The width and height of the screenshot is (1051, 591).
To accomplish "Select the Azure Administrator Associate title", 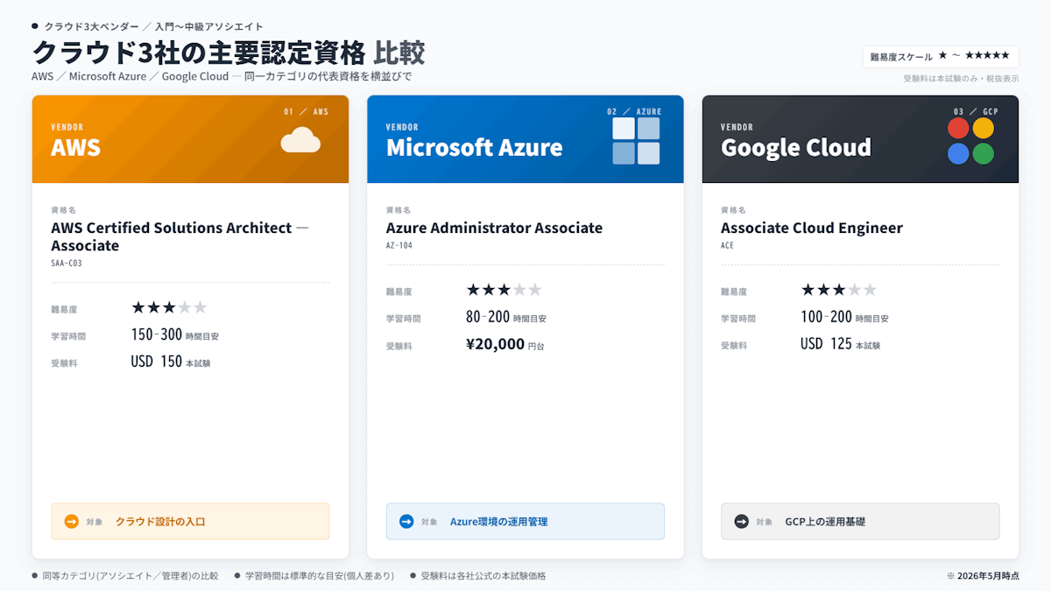I will coord(495,228).
